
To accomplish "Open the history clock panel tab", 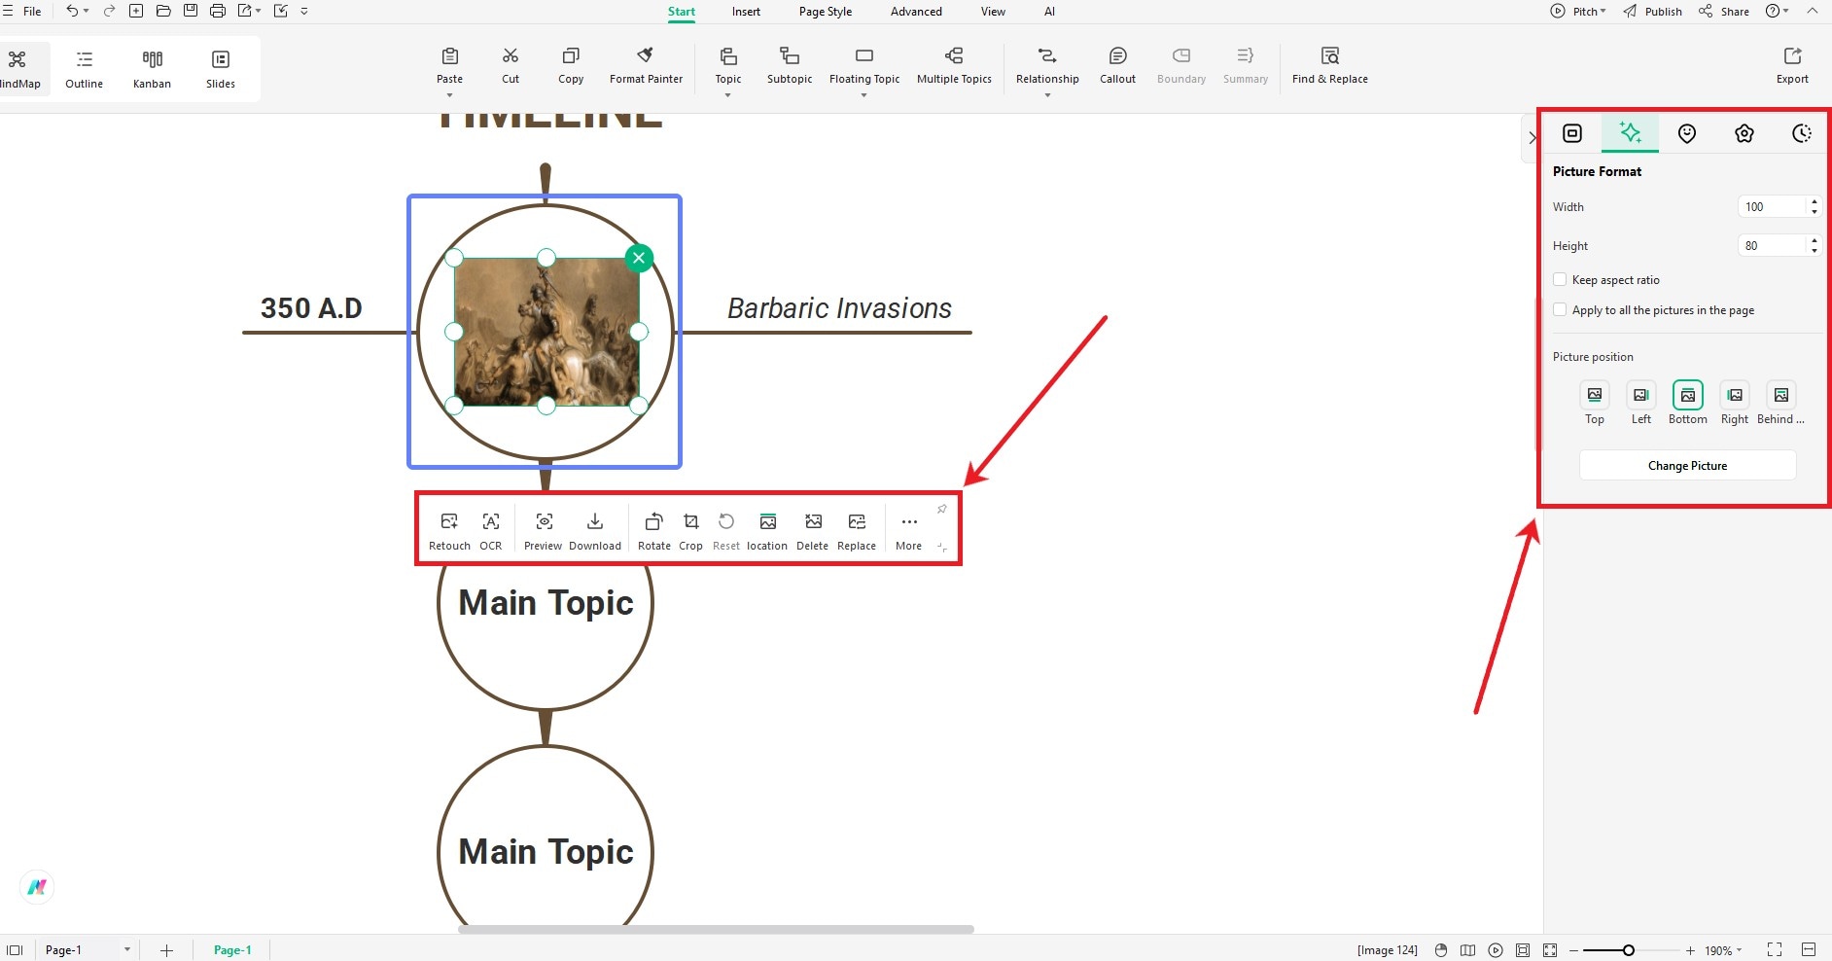I will (1801, 133).
